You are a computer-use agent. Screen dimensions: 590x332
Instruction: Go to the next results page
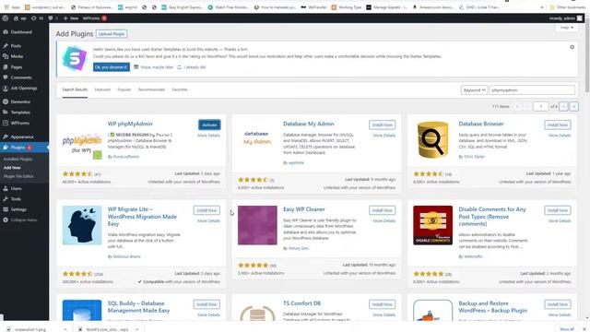563,107
